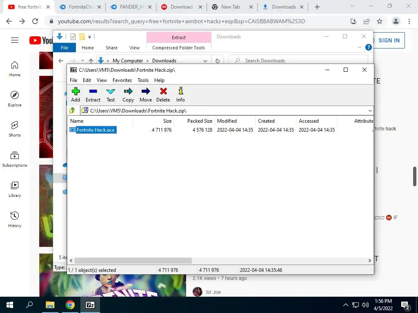Expand Explorer address bar history dropdown
Image resolution: width=418 pixels, height=313 pixels.
(205, 61)
